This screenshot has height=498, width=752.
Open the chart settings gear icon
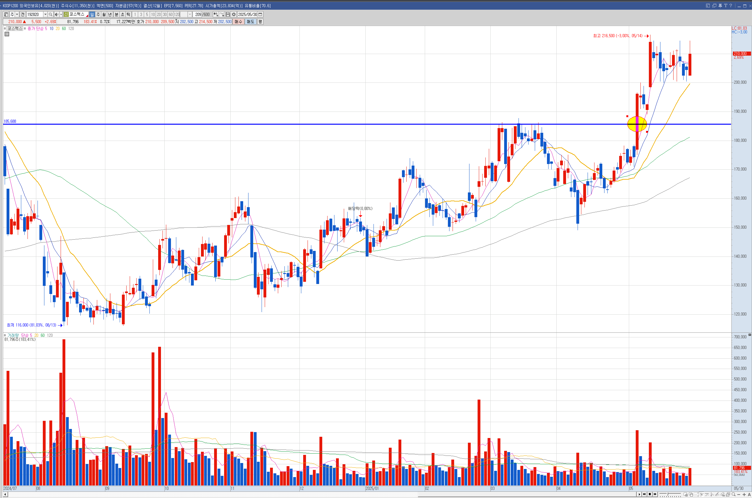point(234,15)
